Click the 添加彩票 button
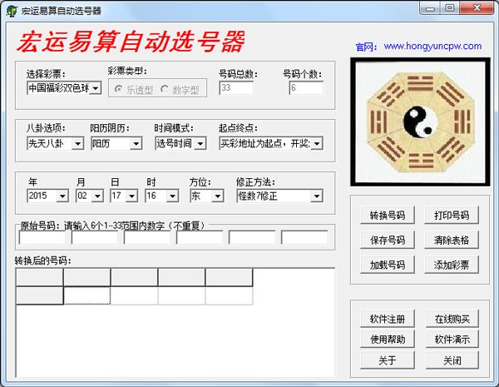The height and width of the screenshot is (387, 499). tap(452, 265)
